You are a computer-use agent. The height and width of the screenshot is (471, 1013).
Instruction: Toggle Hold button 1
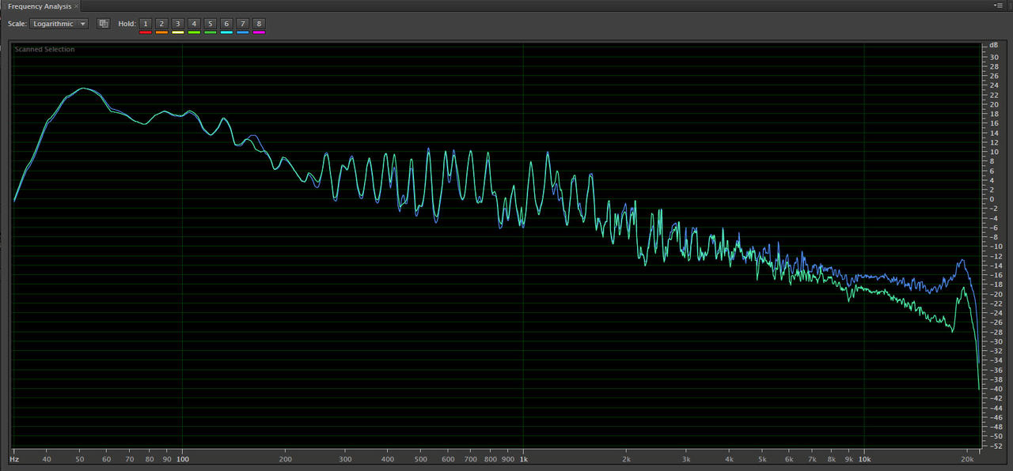click(x=145, y=24)
